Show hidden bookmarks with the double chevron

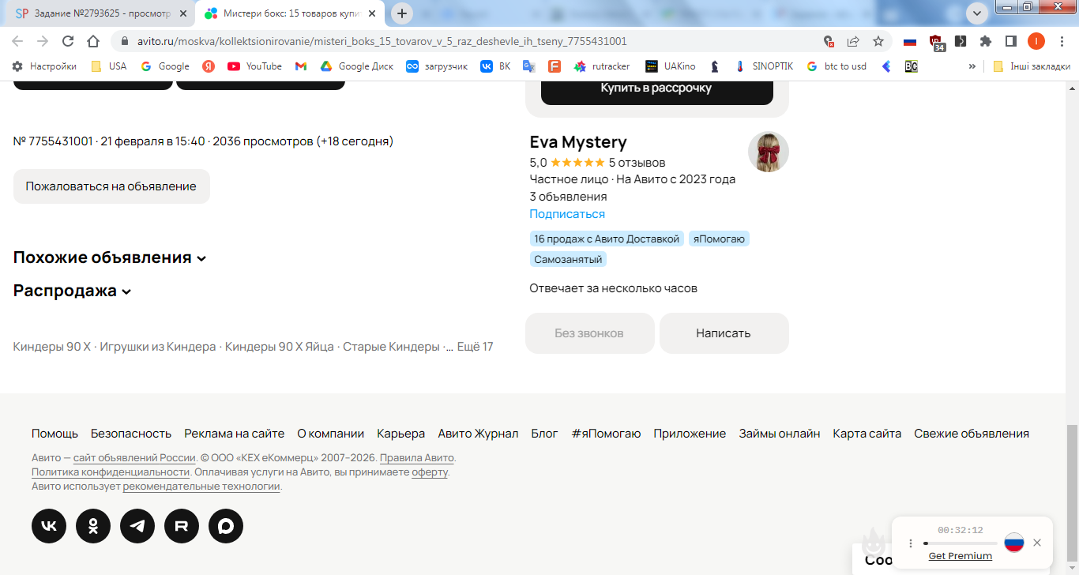coord(972,66)
